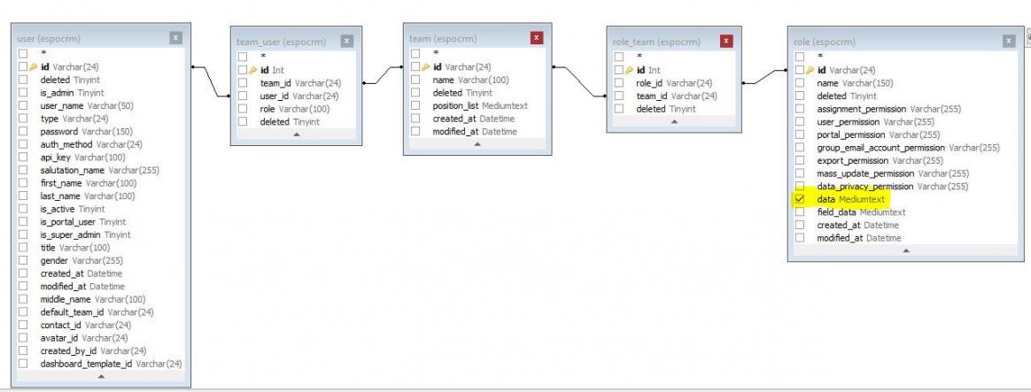Close the team (espocrm) table with red X
This screenshot has width=1031, height=392.
536,38
